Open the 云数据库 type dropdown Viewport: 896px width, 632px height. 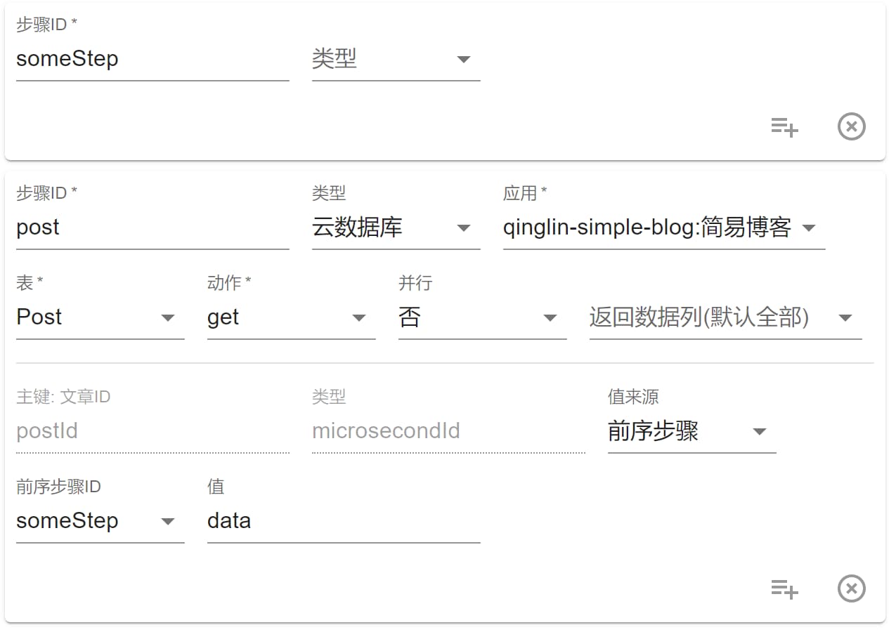pos(396,228)
